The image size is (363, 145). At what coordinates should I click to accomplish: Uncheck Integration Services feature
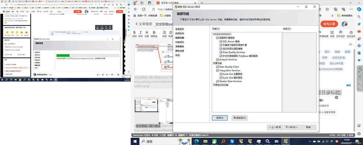217,70
